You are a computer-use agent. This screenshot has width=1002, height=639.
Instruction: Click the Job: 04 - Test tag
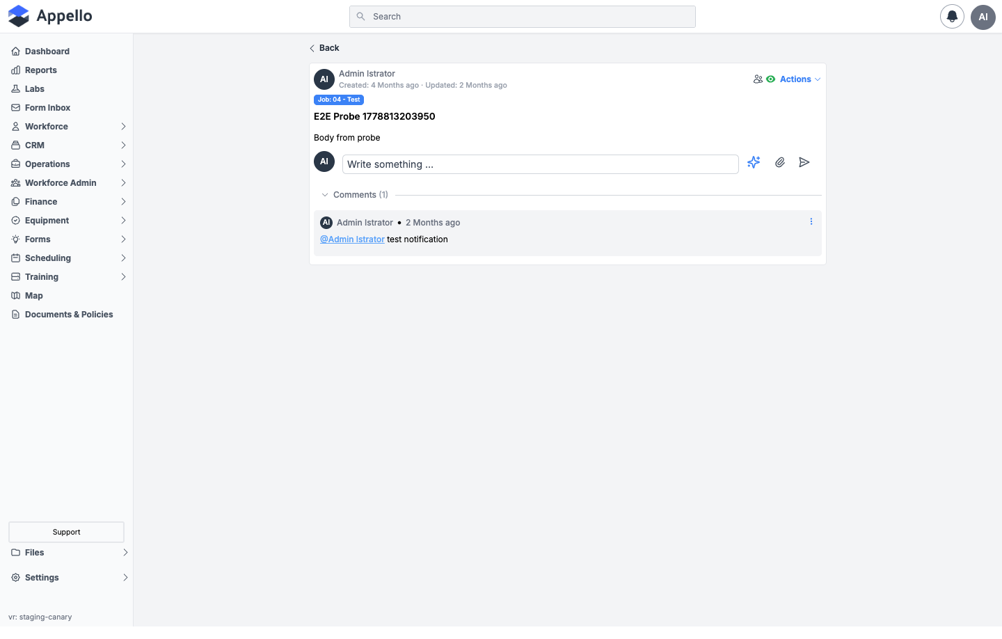339,100
